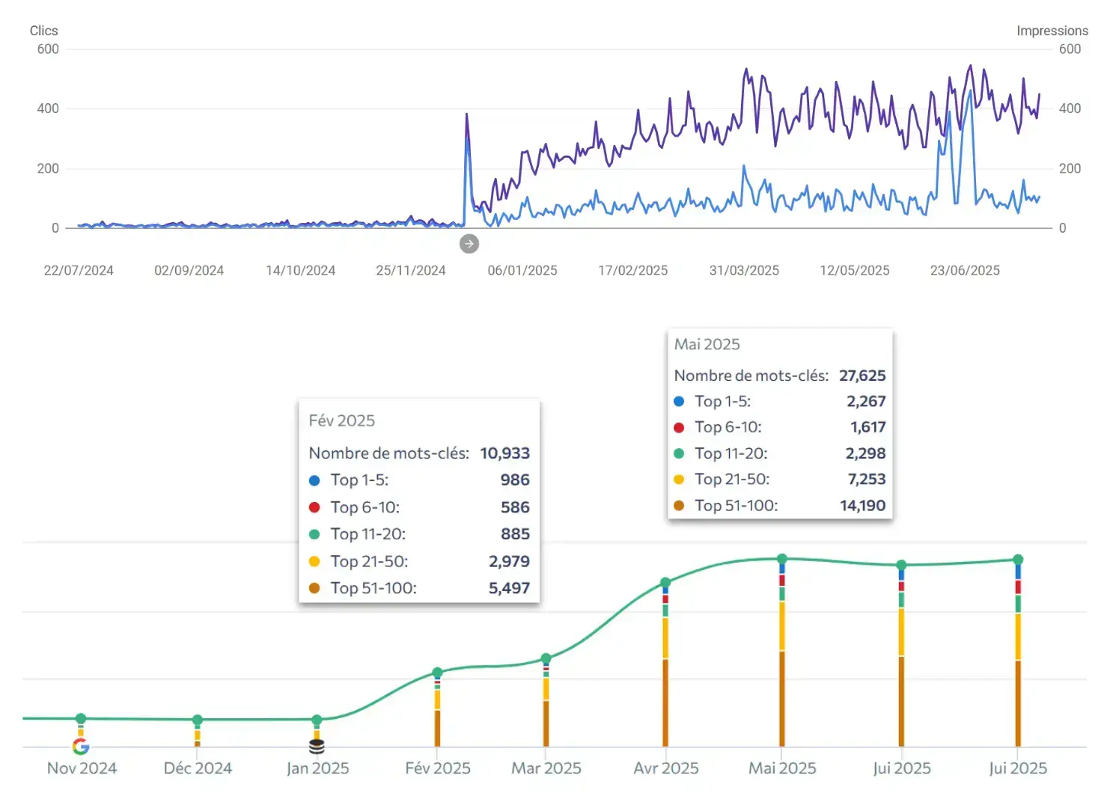Click the 'Mar 2025' month label

click(546, 768)
